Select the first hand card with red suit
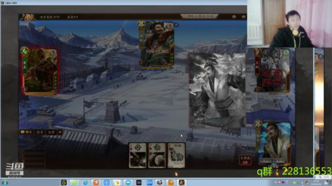 (137, 155)
